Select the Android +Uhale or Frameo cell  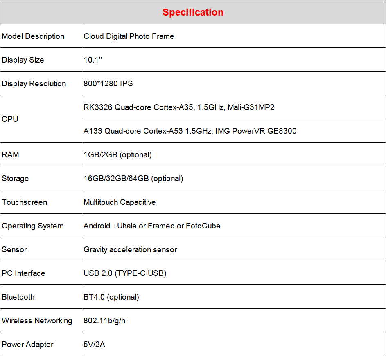pos(152,226)
